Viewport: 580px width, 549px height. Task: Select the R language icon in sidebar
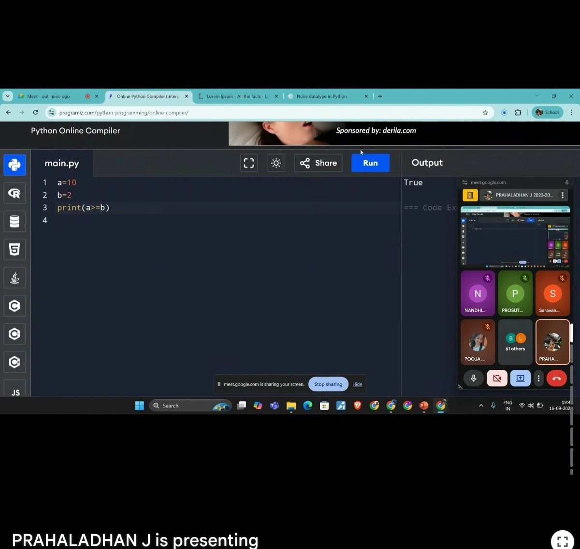[14, 193]
